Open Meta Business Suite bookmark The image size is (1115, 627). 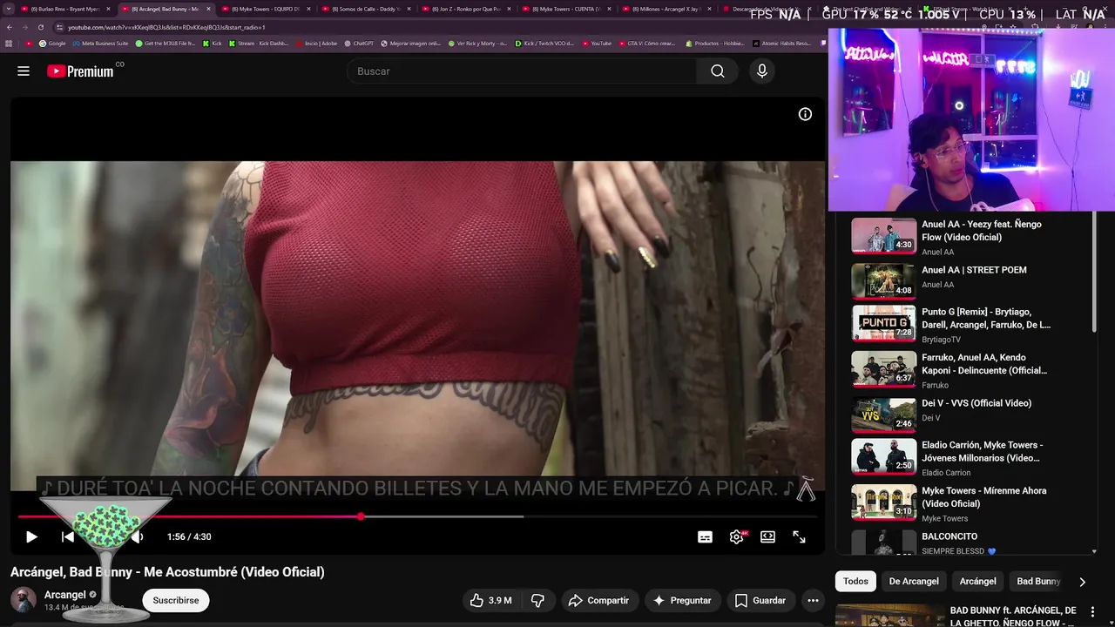click(100, 44)
